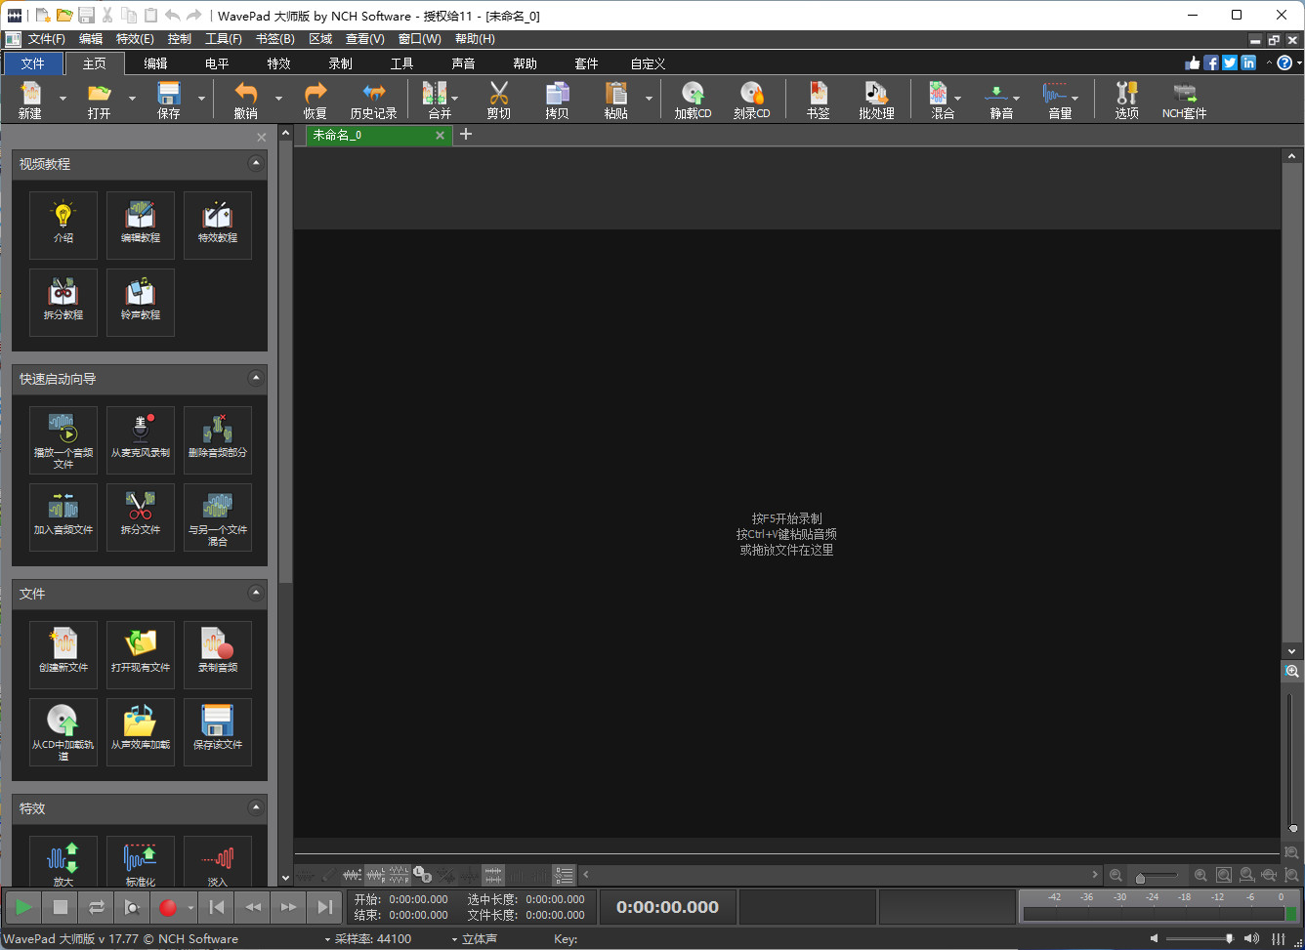Open the 批处理 (Batch) converter
This screenshot has height=950, width=1305.
tap(876, 100)
